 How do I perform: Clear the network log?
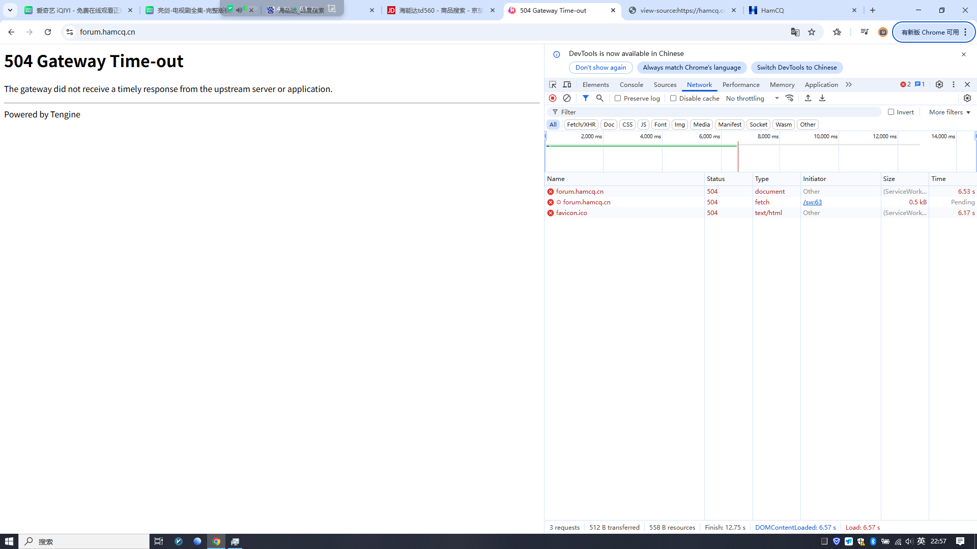click(567, 98)
